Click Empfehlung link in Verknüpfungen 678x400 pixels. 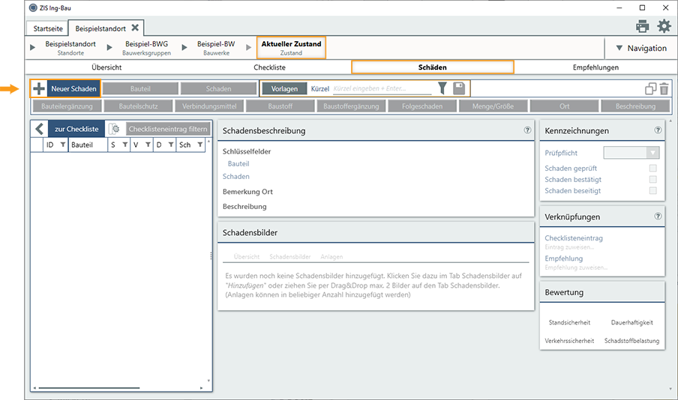click(x=564, y=258)
